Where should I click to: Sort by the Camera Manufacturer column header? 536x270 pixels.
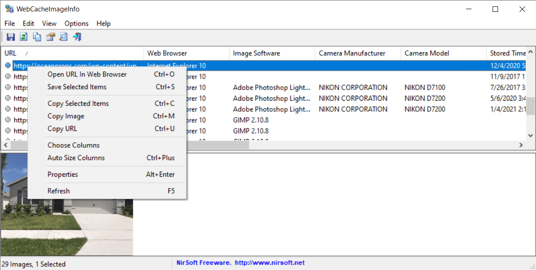click(x=352, y=53)
